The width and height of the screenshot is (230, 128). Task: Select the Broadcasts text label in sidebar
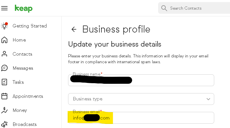(25, 124)
